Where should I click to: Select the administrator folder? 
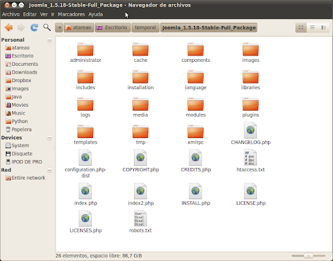(85, 53)
